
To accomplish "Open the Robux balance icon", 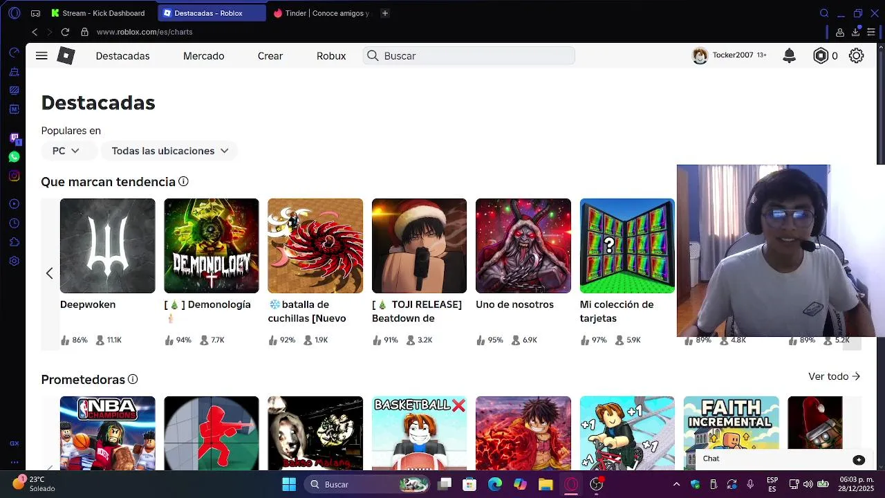I will [x=821, y=56].
